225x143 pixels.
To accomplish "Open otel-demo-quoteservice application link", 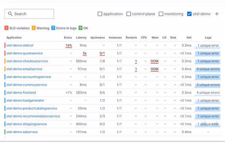I will click(24, 53).
